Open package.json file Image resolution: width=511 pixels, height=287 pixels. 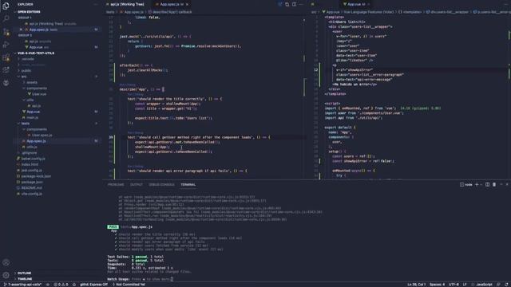pyautogui.click(x=32, y=182)
